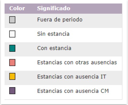Select the white 'Sin estancia' color box

tap(12, 34)
